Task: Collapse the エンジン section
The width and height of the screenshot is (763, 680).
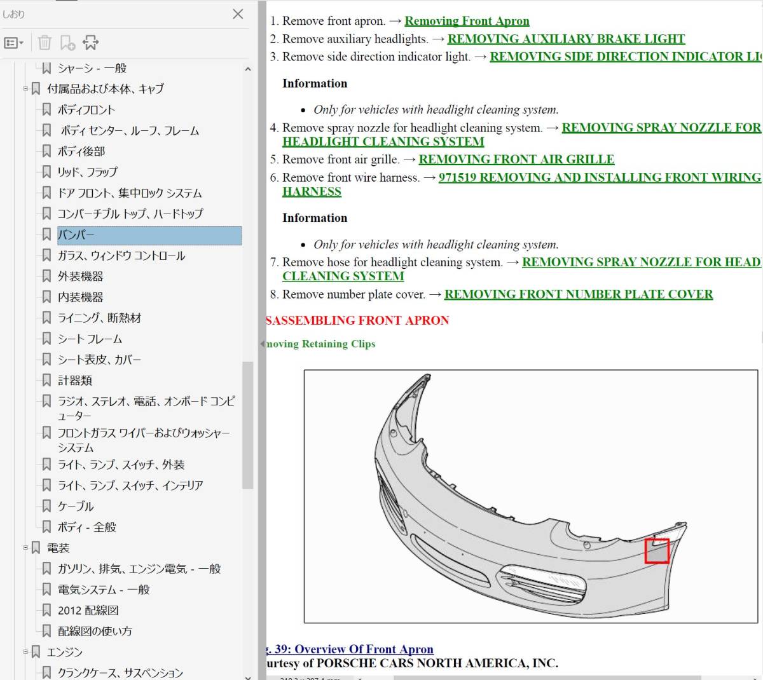Action: [25, 651]
